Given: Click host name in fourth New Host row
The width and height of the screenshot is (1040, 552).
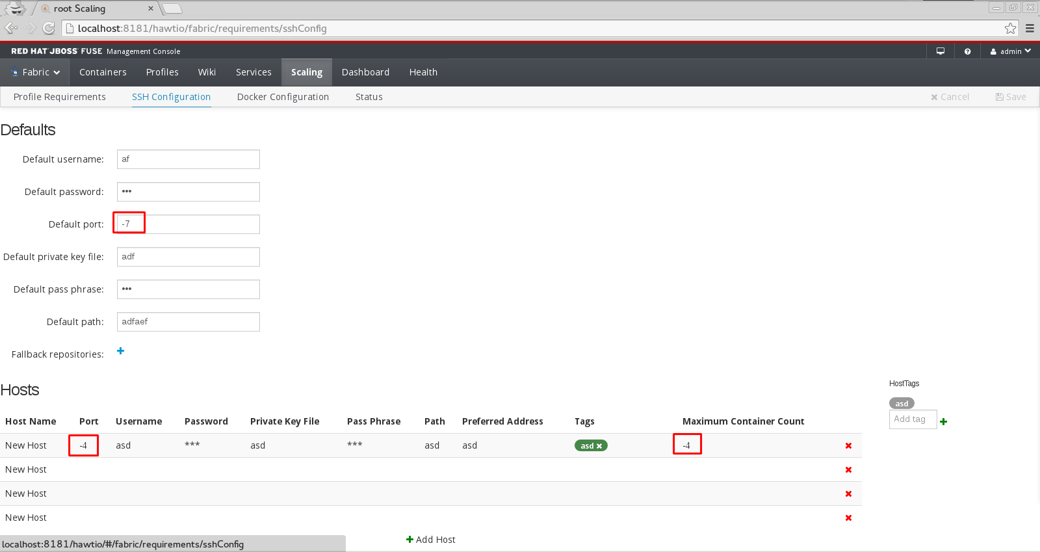Looking at the screenshot, I should (x=26, y=518).
